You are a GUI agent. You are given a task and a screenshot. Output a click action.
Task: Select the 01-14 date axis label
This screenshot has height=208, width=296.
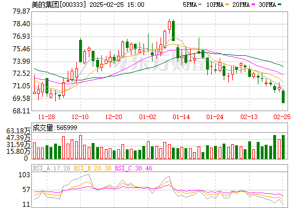181,117
